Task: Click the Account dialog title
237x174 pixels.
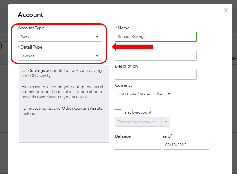Action: (x=31, y=15)
